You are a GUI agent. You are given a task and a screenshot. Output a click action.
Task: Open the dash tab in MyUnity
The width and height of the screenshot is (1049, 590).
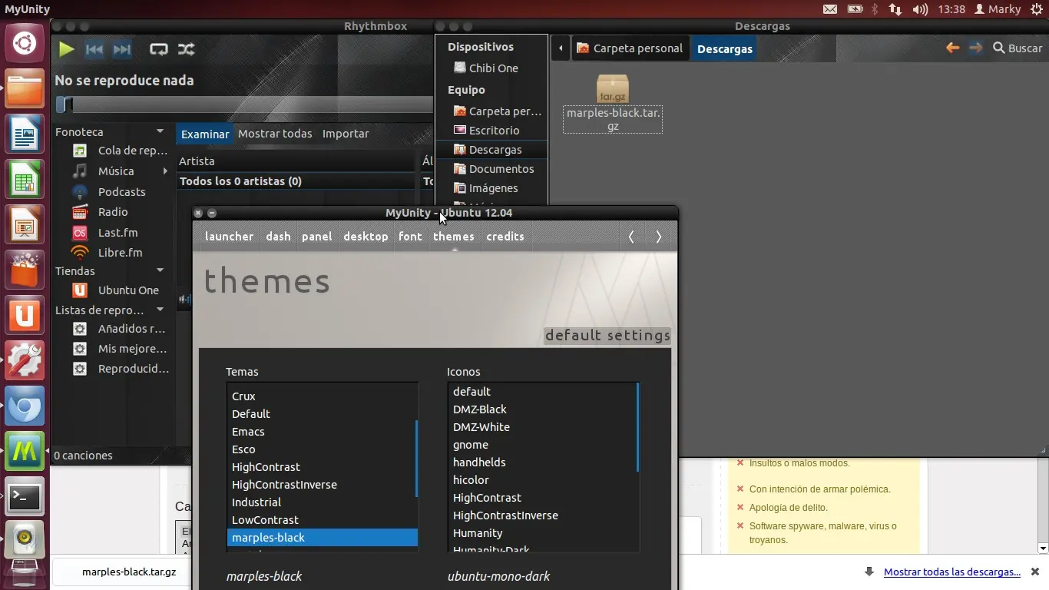click(x=278, y=237)
